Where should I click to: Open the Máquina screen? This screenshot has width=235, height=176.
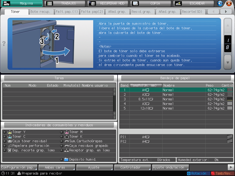pos(22,3)
